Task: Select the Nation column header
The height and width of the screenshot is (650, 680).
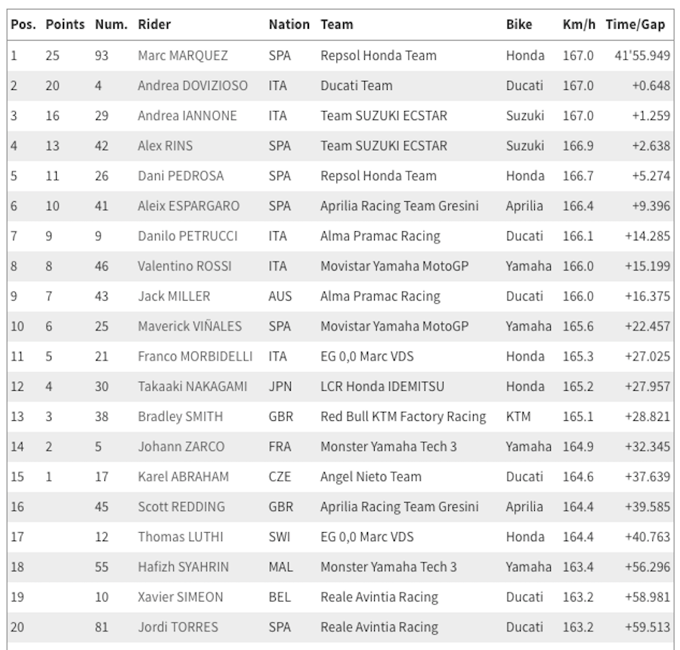Action: click(x=289, y=24)
